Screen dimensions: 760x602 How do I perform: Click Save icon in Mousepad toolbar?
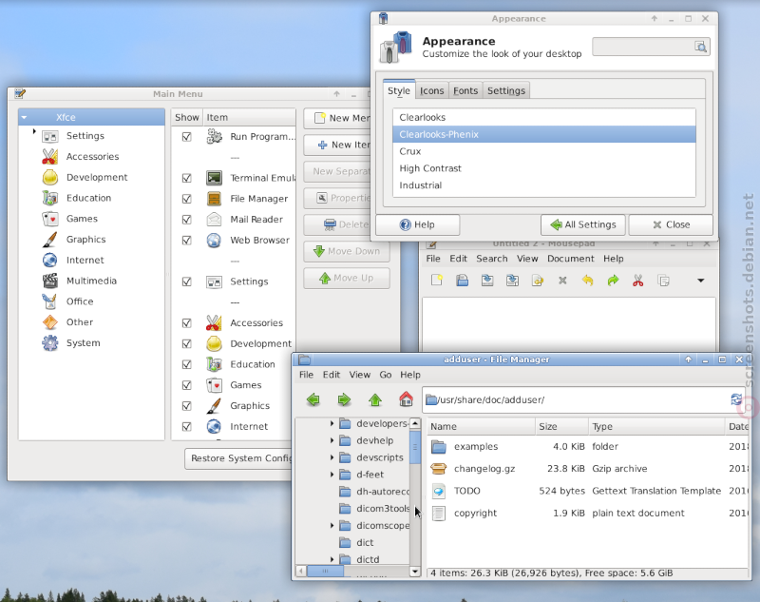point(487,281)
